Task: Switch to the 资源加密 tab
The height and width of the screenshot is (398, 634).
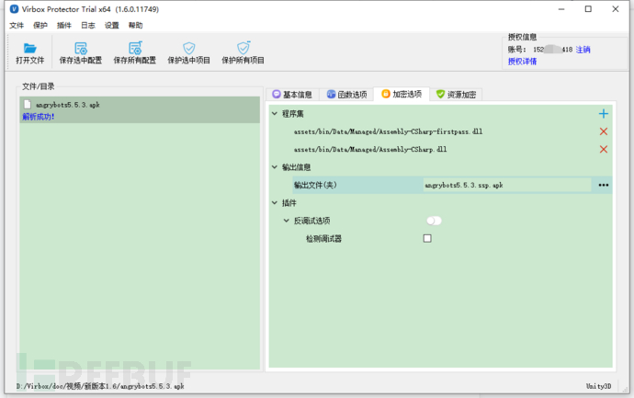Action: point(456,95)
